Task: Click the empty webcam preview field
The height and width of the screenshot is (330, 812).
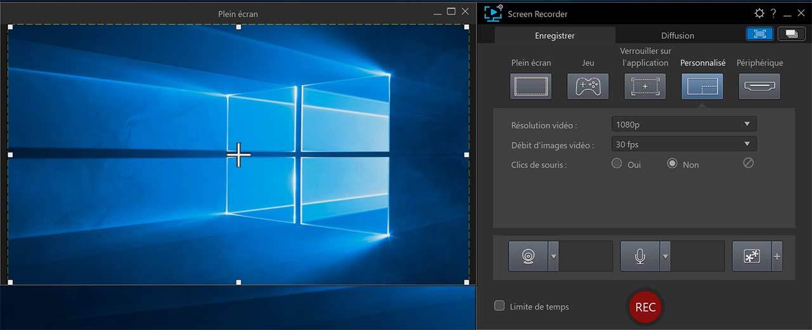Action: tap(586, 256)
